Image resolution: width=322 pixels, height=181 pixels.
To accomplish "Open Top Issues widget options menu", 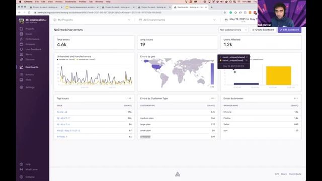I will click(129, 99).
